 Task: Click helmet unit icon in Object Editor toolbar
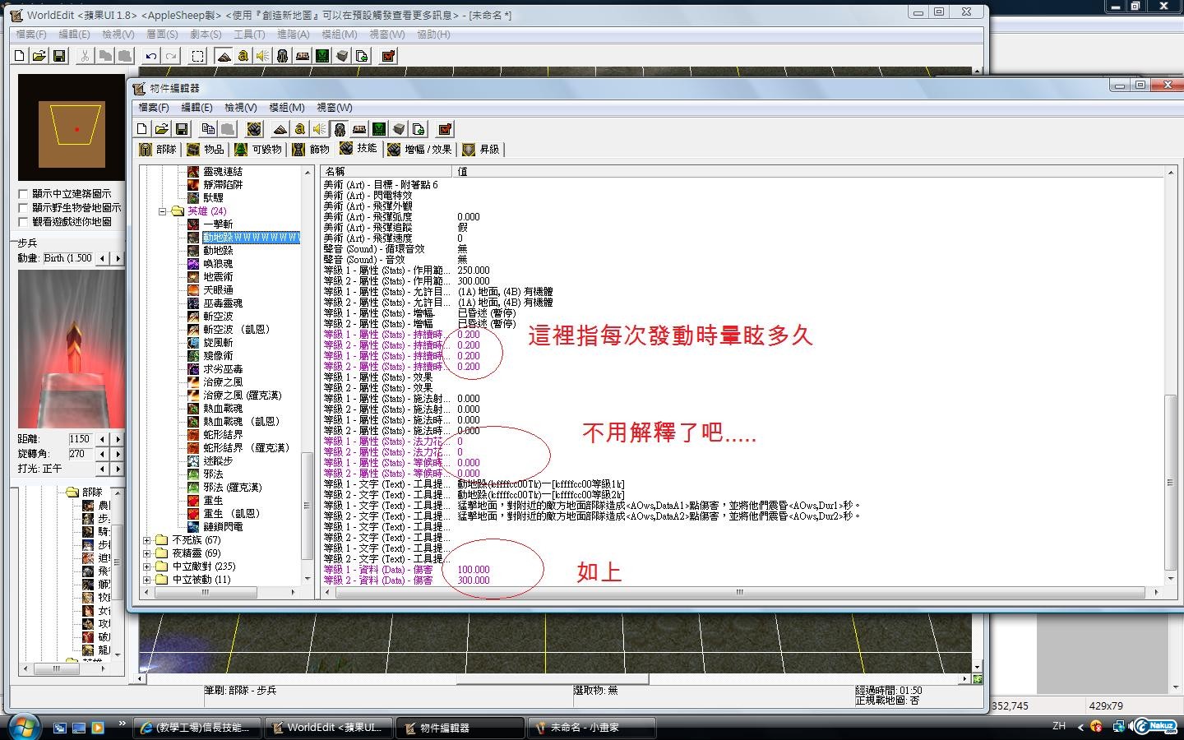(340, 129)
